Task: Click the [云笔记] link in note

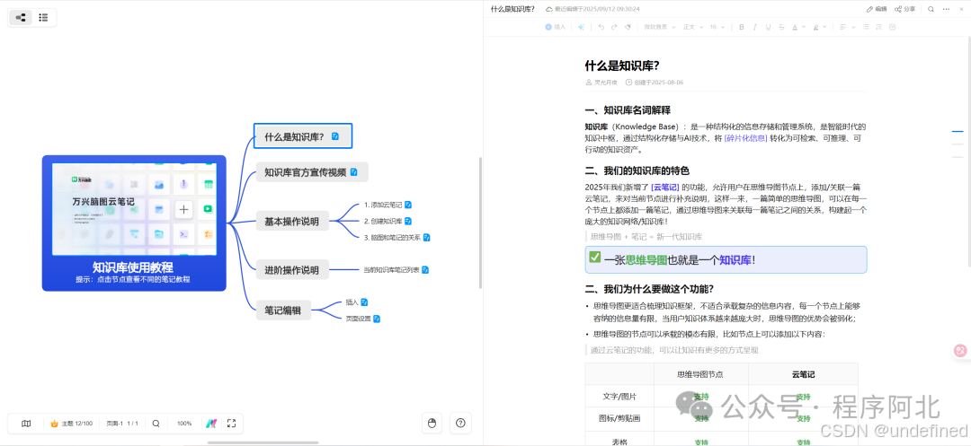Action: point(665,187)
